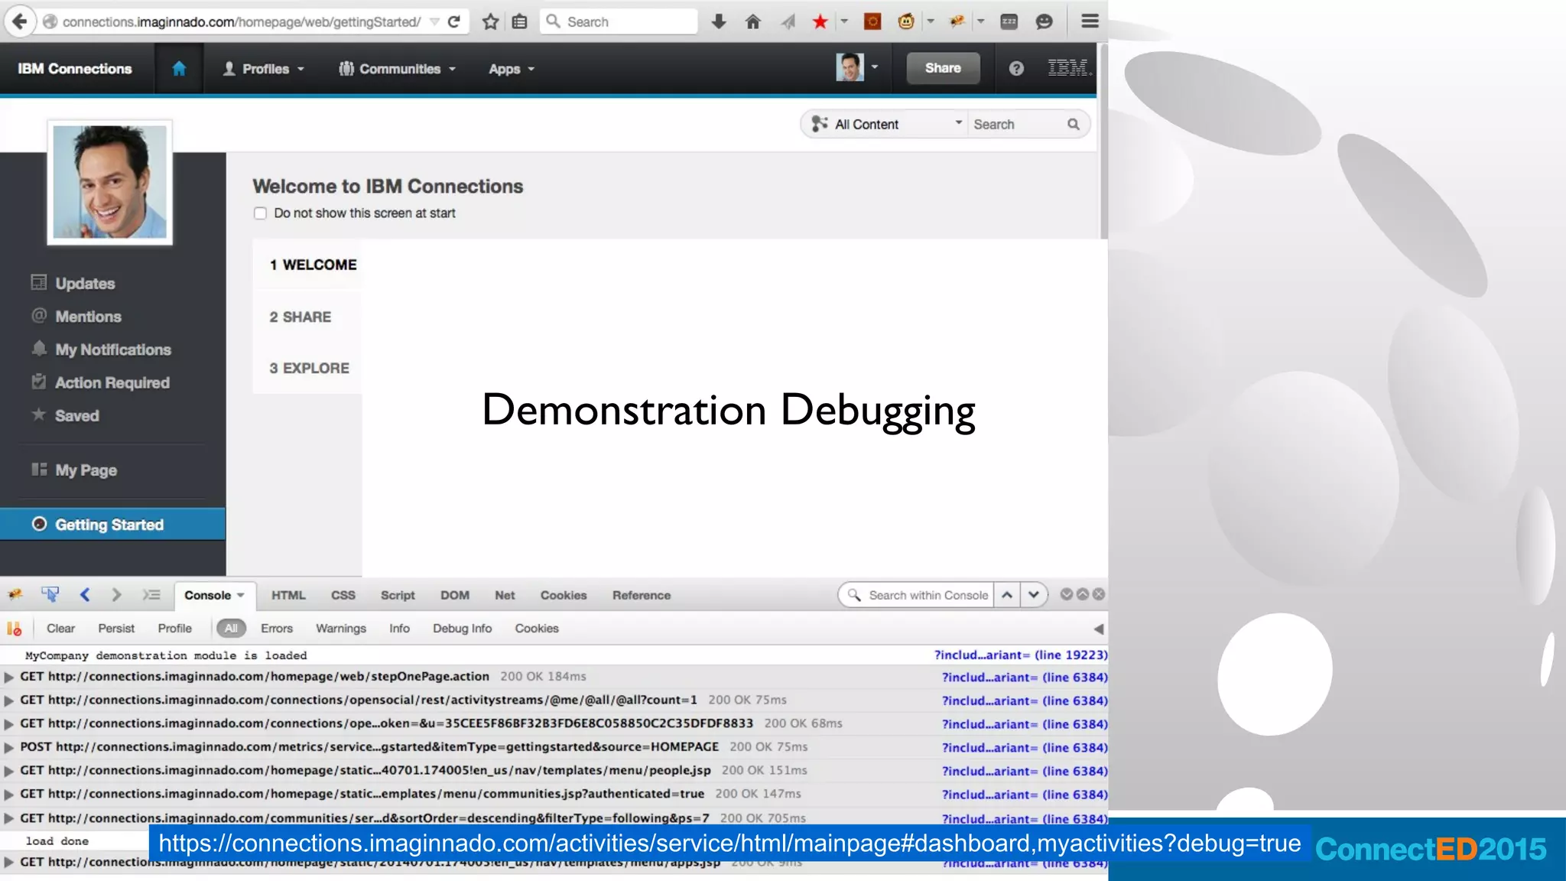Open the Apps dropdown menu

coord(512,69)
